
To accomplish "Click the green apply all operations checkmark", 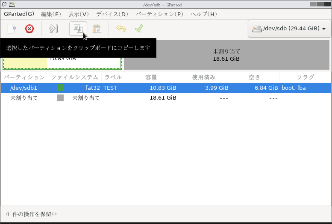I will click(x=139, y=28).
